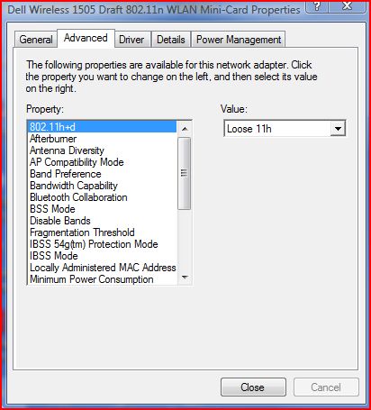Close the dialog with the title bar X
The image size is (371, 410).
tap(348, 6)
